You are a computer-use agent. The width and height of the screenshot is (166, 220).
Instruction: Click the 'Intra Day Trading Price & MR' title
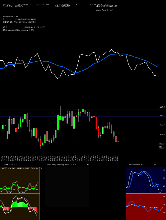[61, 165]
